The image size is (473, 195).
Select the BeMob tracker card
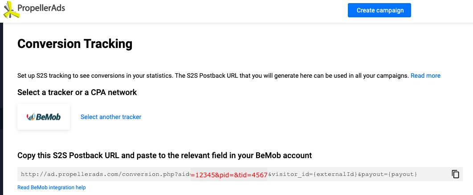pyautogui.click(x=44, y=117)
